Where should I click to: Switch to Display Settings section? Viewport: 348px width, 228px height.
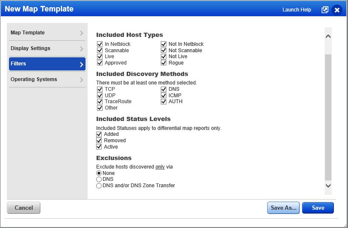pyautogui.click(x=47, y=48)
